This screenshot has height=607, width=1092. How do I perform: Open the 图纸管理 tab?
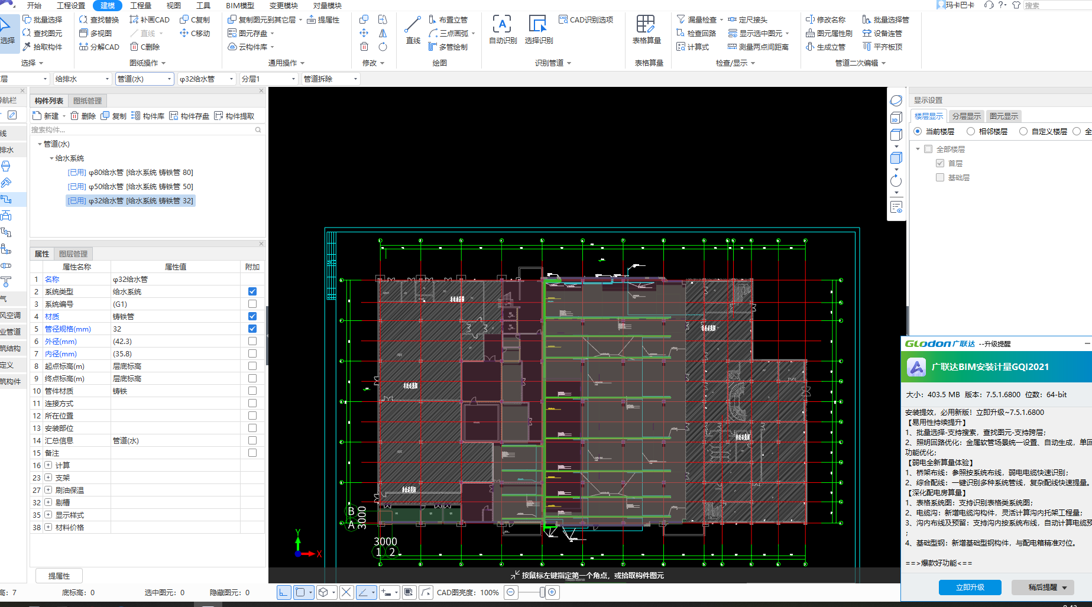88,100
